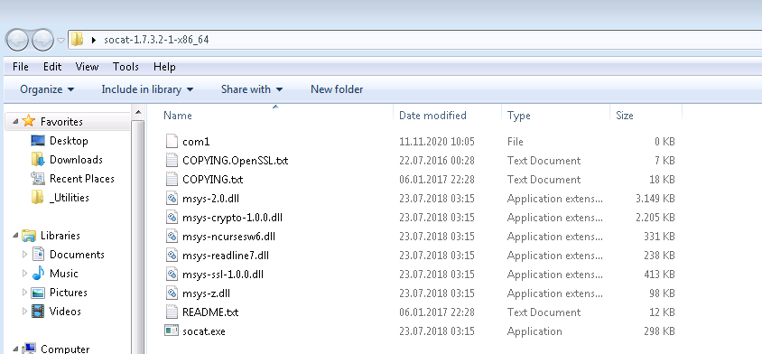This screenshot has width=762, height=354.
Task: Click the Favorites star icon
Action: tap(29, 121)
